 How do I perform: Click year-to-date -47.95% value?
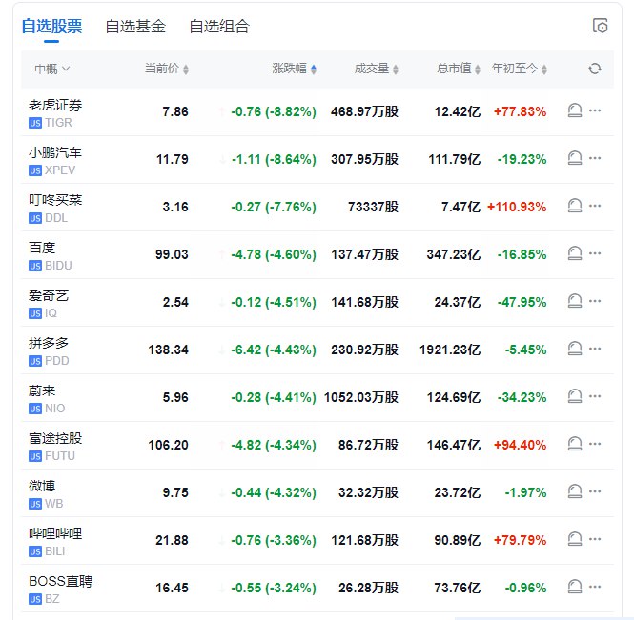522,302
